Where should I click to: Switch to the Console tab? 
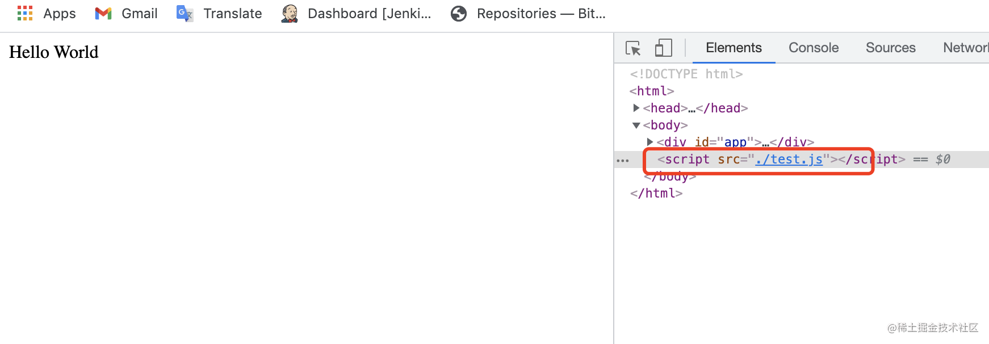click(813, 48)
